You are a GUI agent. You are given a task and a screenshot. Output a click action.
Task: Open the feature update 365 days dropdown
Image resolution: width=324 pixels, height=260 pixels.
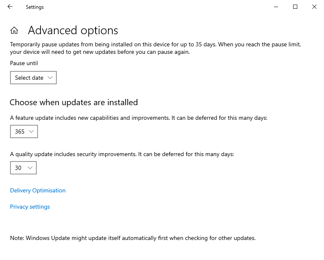coord(24,132)
